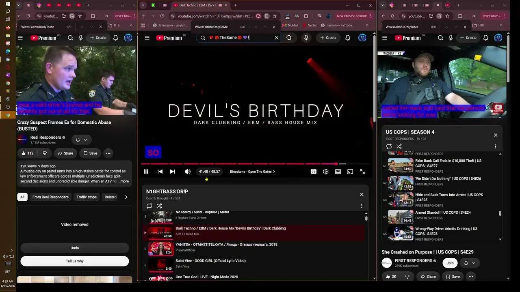Switch to the Dark Techno / EBM tab
520x292 pixels.
pyautogui.click(x=197, y=5)
